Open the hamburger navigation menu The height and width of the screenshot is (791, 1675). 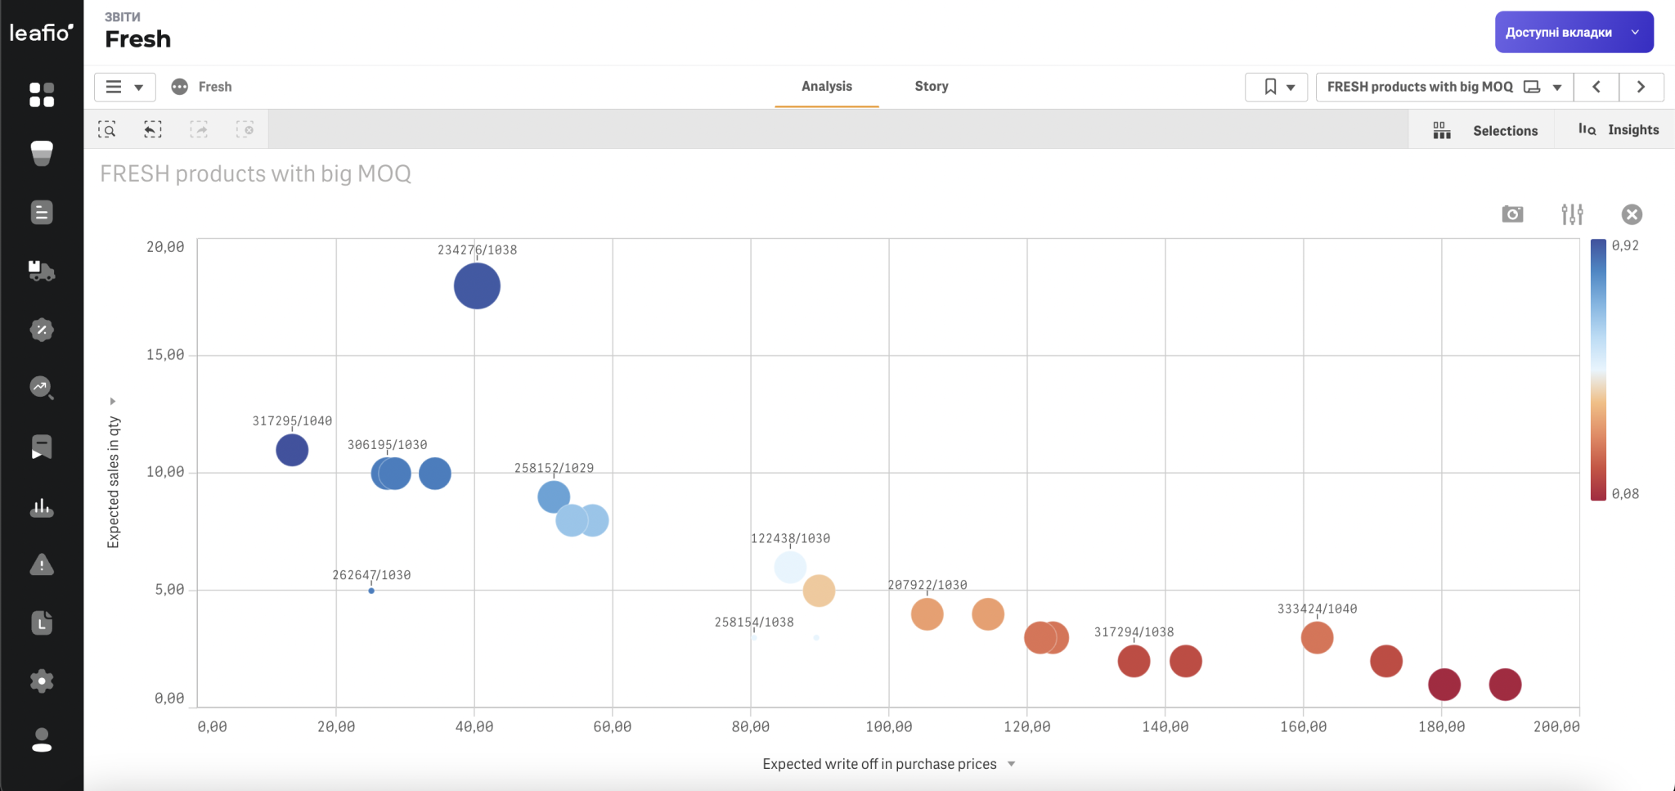124,87
